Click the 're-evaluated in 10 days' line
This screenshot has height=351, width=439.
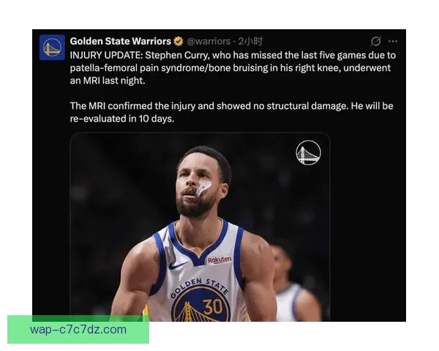122,119
